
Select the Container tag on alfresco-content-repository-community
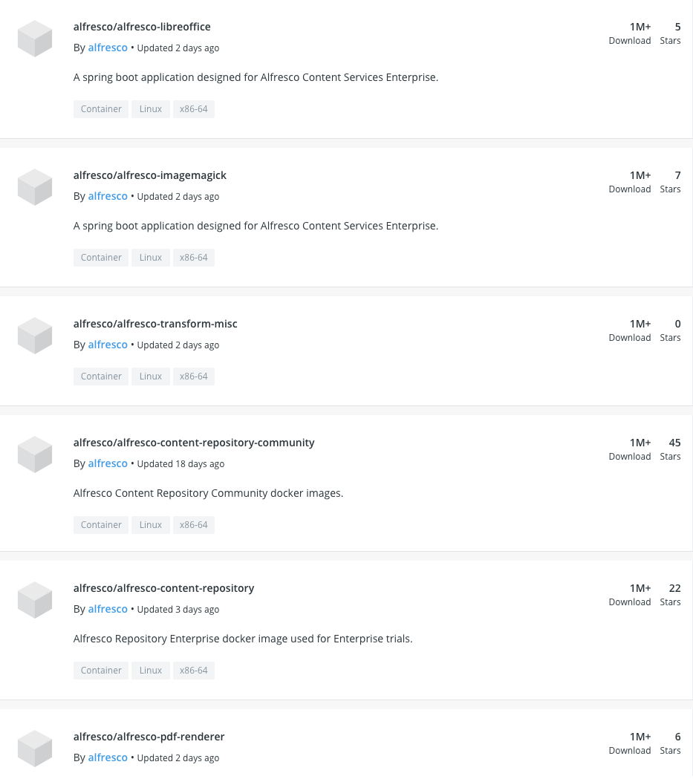point(100,524)
